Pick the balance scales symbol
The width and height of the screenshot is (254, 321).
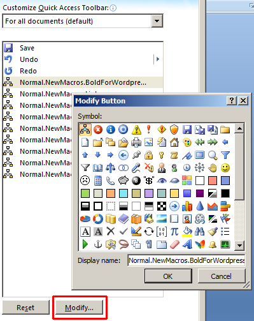tap(111, 168)
